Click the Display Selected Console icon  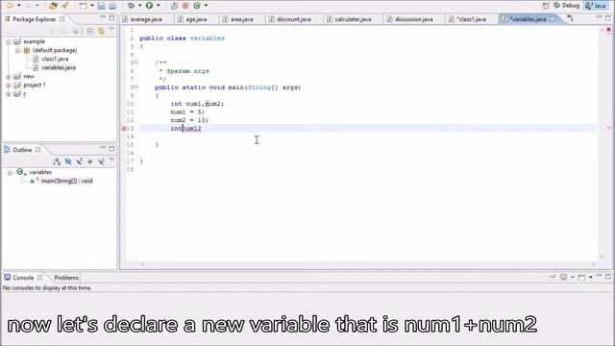[564, 278]
